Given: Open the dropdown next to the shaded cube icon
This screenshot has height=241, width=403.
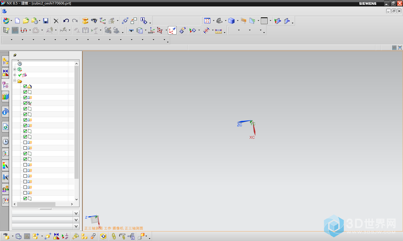Looking at the screenshot, I should (238, 21).
